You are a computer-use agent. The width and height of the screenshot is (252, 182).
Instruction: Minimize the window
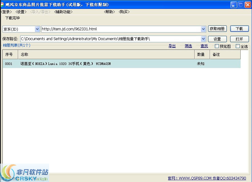(x=234, y=5)
